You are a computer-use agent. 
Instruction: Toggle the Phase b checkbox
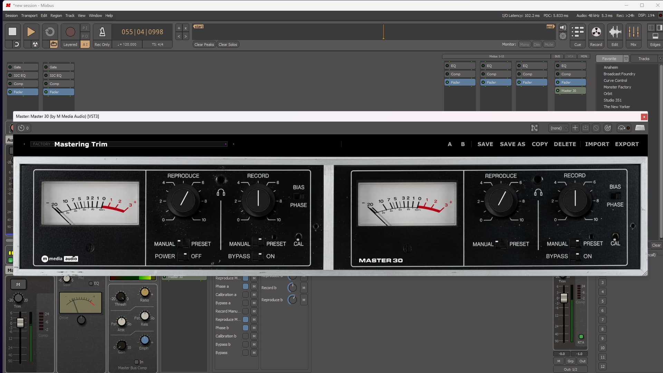[246, 328]
